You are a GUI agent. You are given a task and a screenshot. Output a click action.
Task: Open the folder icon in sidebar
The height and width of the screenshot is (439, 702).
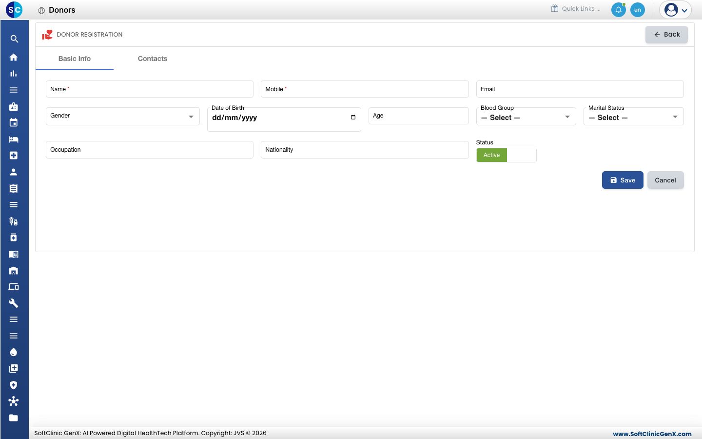coord(14,418)
